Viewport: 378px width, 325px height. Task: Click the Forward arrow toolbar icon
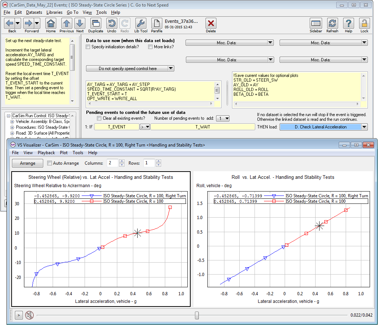(x=28, y=23)
